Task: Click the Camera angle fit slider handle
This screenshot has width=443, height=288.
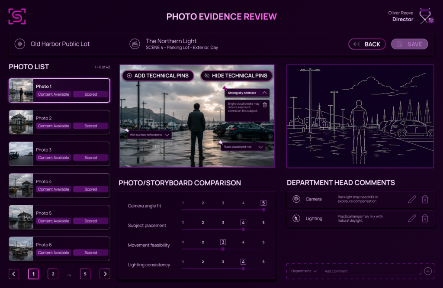Action: pos(263,210)
